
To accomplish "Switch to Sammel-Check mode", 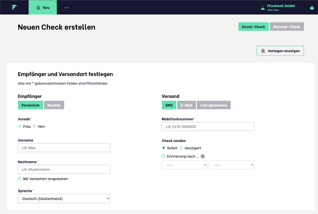I will pyautogui.click(x=286, y=27).
